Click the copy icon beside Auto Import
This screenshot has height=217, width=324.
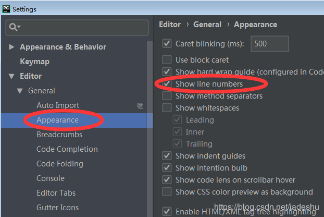(x=140, y=105)
